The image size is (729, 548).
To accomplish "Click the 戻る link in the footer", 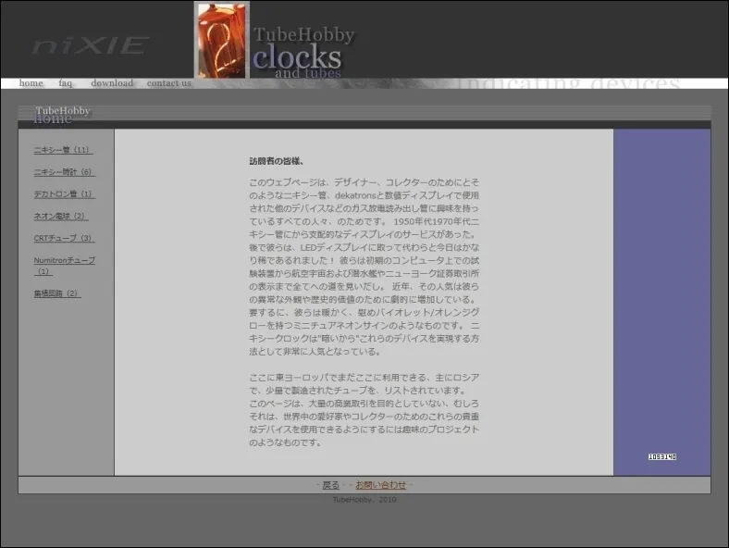I will pyautogui.click(x=331, y=485).
